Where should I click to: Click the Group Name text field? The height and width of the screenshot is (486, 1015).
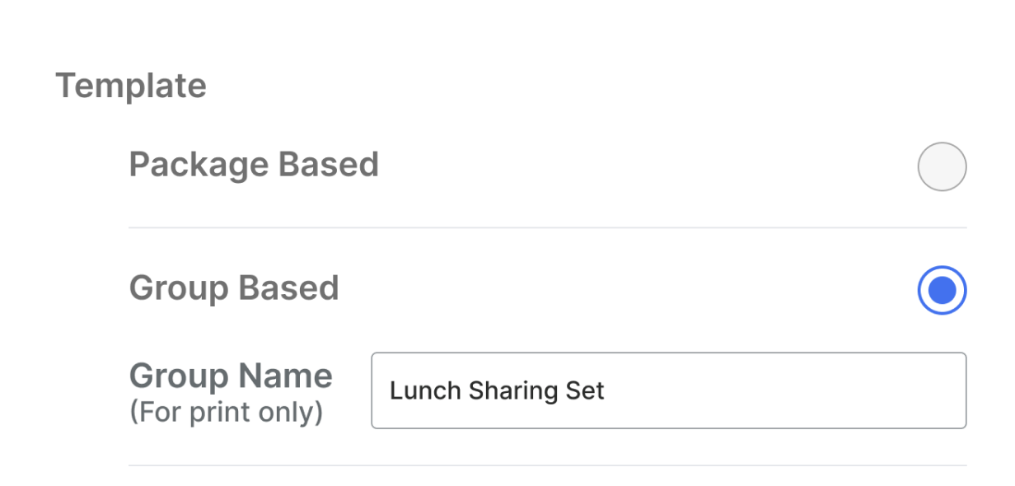(x=668, y=390)
